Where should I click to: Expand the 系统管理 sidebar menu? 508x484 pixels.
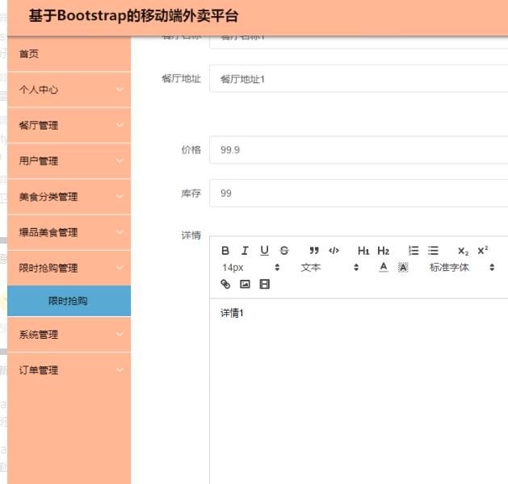tap(69, 334)
